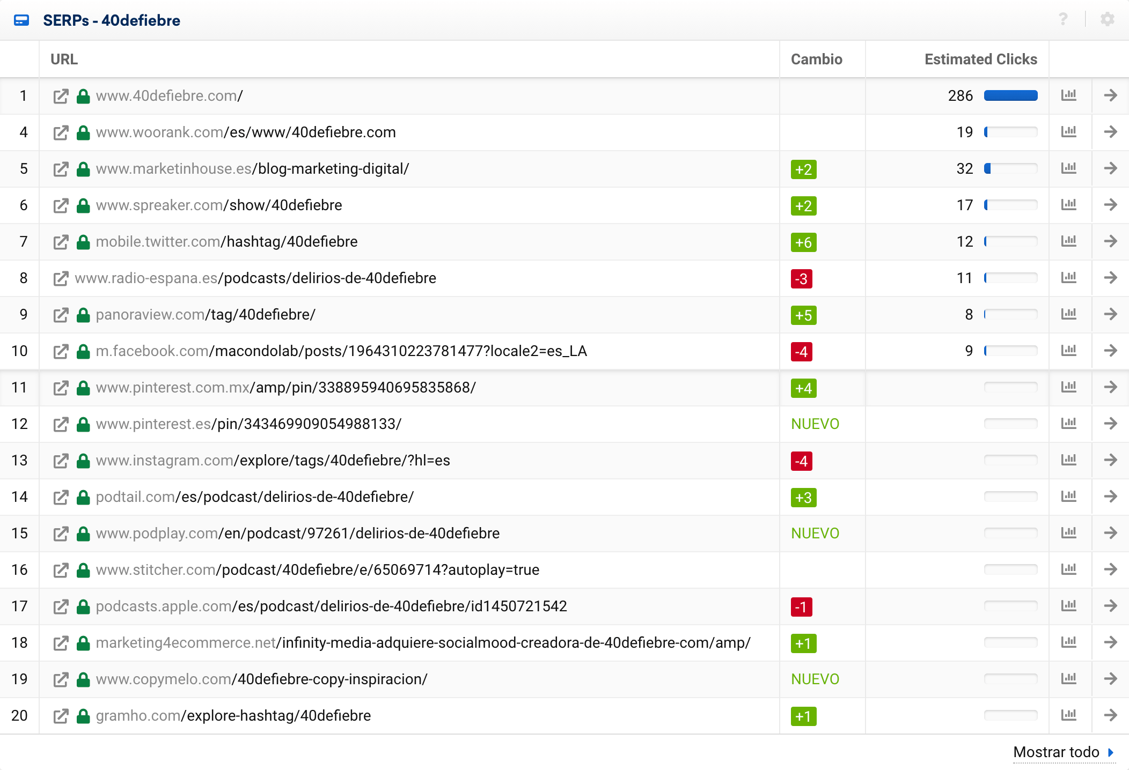Sort by the Estimated Clicks column header
This screenshot has width=1129, height=770.
[x=980, y=59]
